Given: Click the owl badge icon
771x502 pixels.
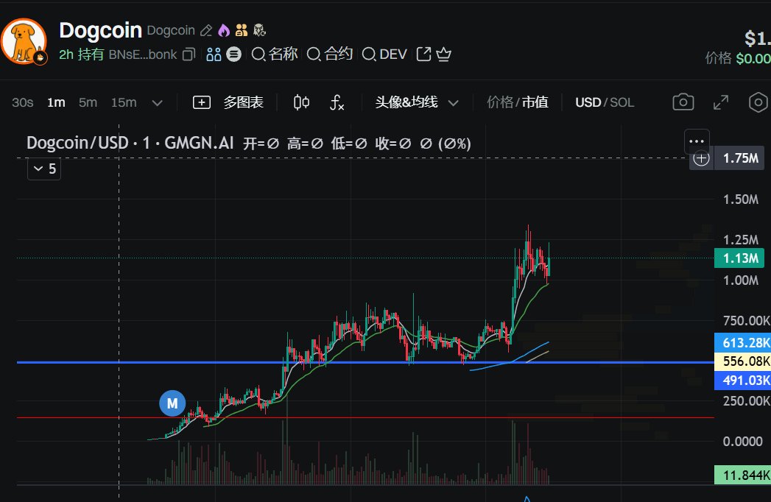Looking at the screenshot, I should click(x=260, y=30).
